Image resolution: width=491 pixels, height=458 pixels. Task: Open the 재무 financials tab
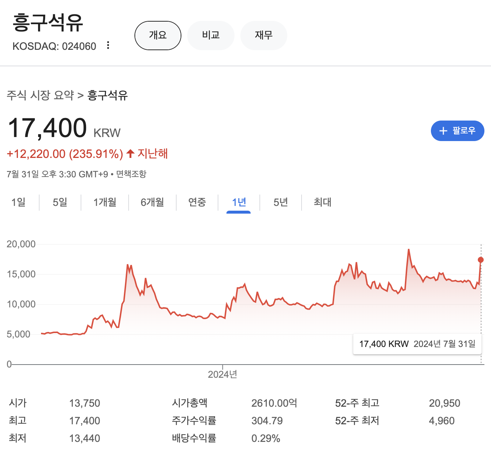(263, 36)
